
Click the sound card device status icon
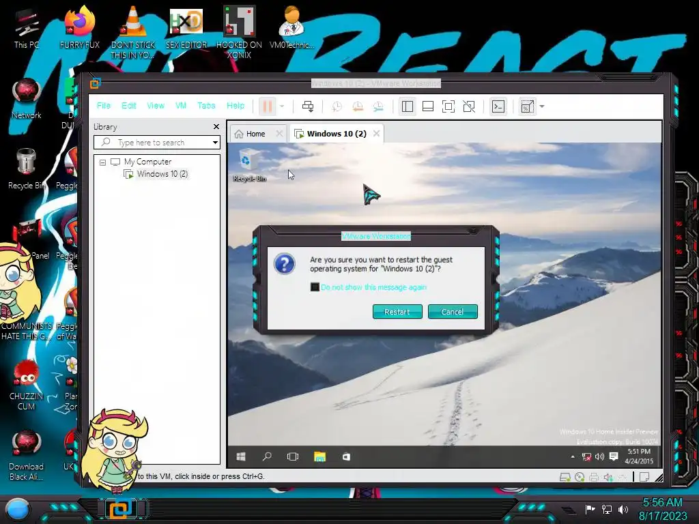pos(608,477)
